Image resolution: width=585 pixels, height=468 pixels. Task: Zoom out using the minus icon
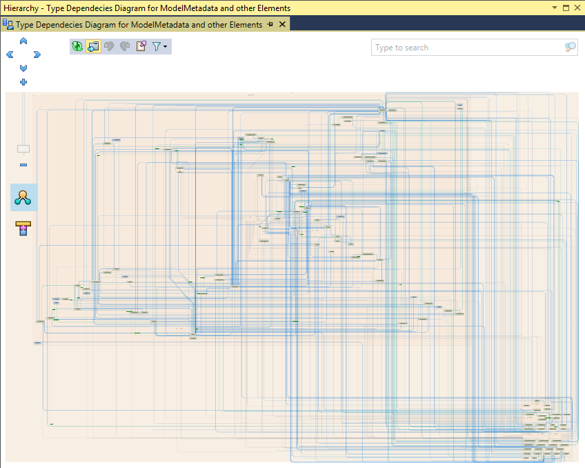click(x=23, y=164)
